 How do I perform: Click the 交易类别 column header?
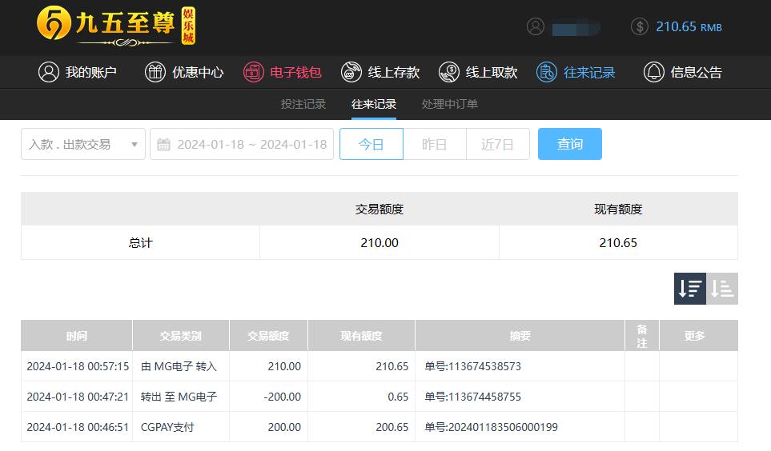pos(180,336)
